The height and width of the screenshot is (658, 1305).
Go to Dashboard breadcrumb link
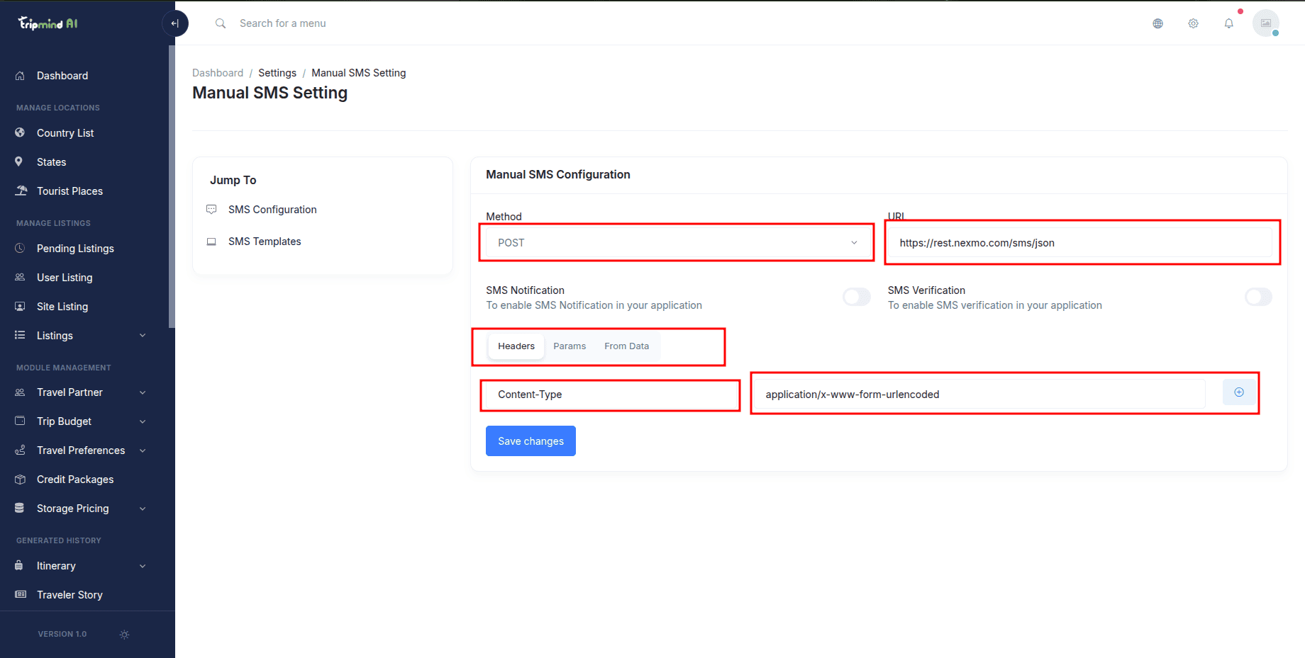[x=218, y=73]
